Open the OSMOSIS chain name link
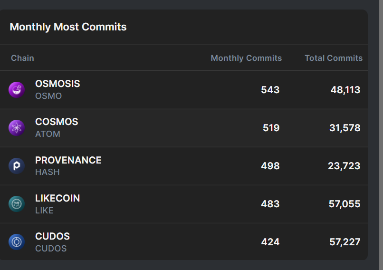Viewport: 383px width, 270px height. coord(57,84)
